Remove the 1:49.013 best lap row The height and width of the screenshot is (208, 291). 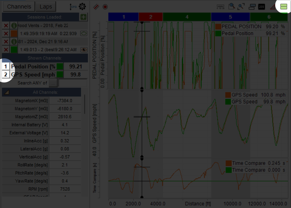(6, 50)
